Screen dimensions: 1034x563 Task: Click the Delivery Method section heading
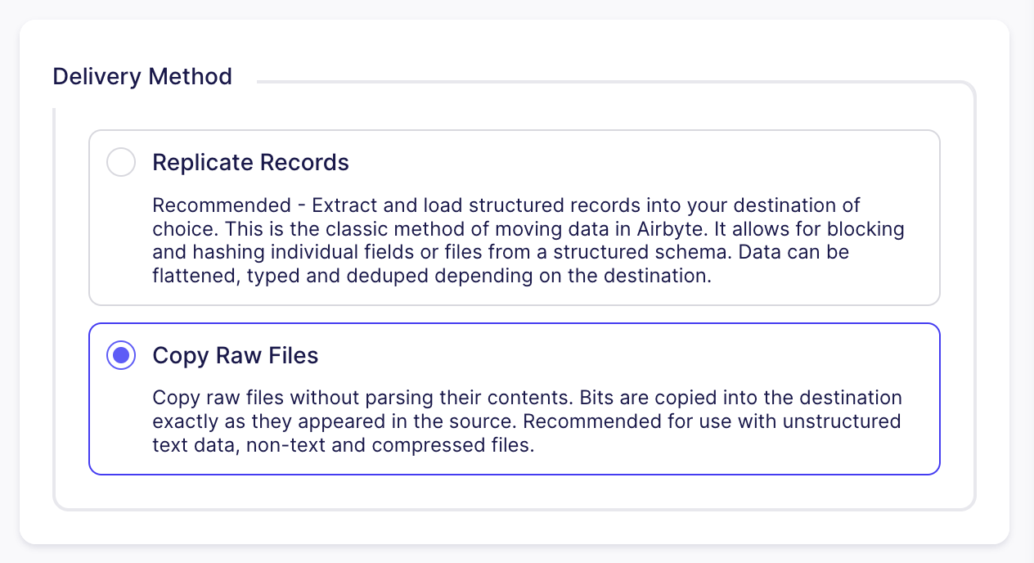coord(142,76)
